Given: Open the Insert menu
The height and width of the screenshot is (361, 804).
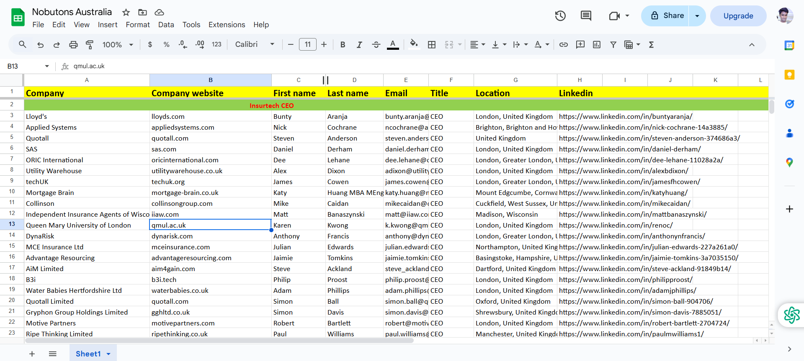Looking at the screenshot, I should tap(108, 25).
